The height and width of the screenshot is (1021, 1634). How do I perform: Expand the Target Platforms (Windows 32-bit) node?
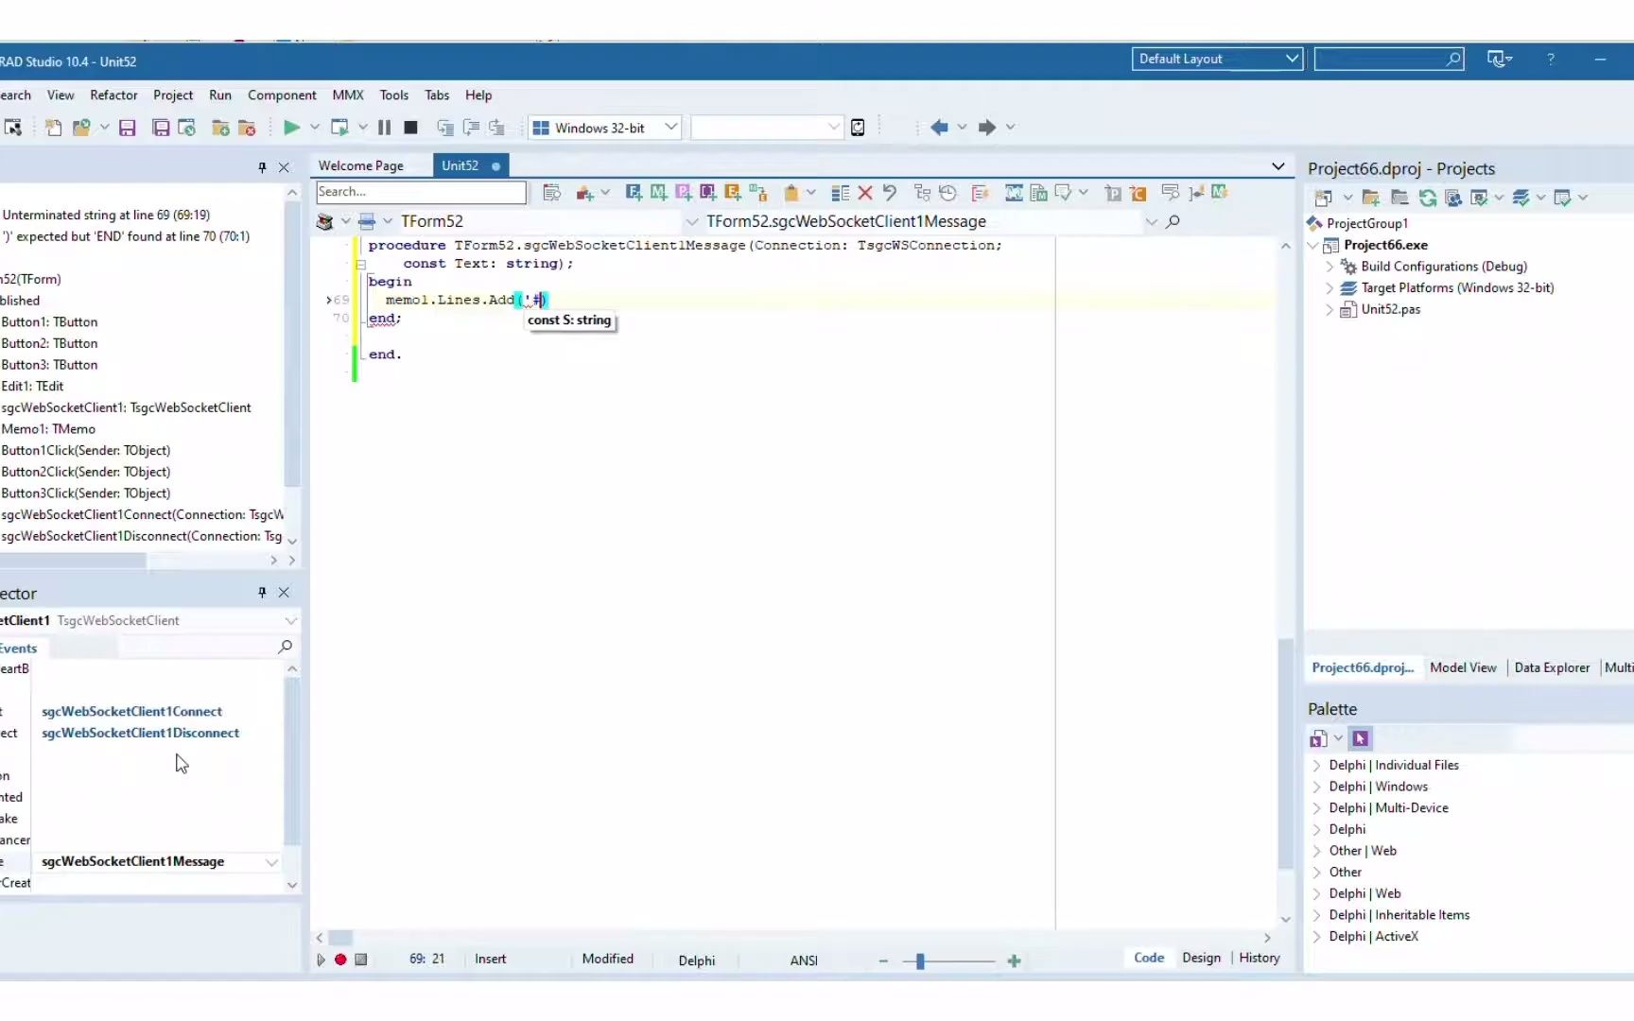tap(1330, 288)
